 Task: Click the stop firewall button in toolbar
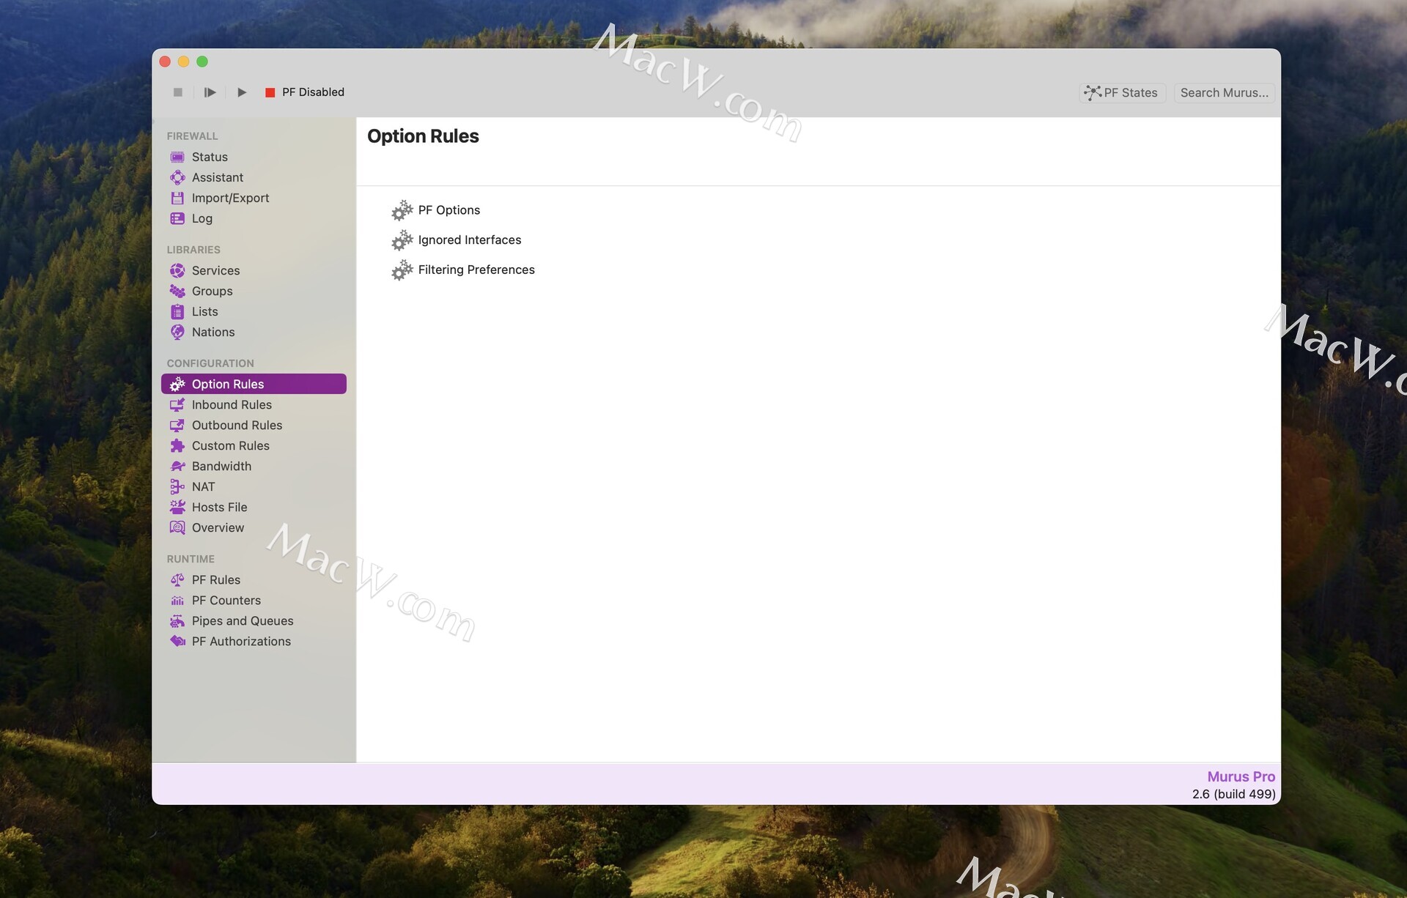pyautogui.click(x=177, y=92)
